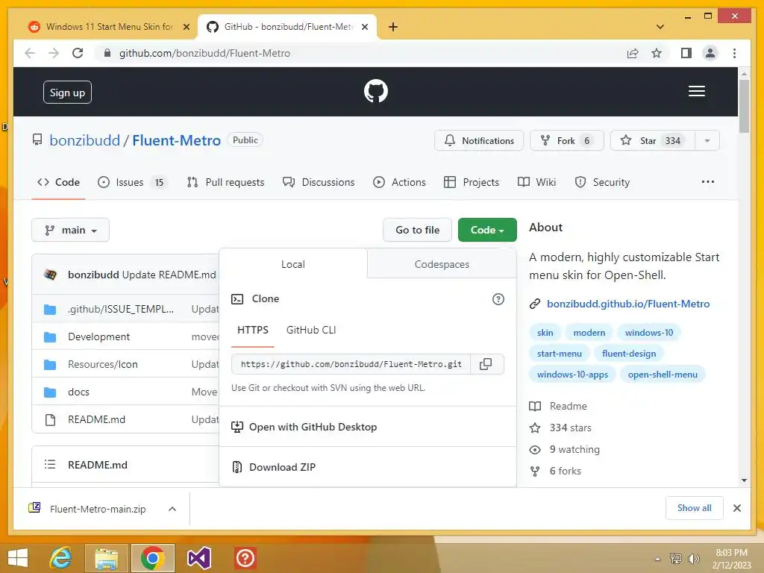The width and height of the screenshot is (764, 573).
Task: Open Chrome tab search chevron
Action: click(660, 27)
